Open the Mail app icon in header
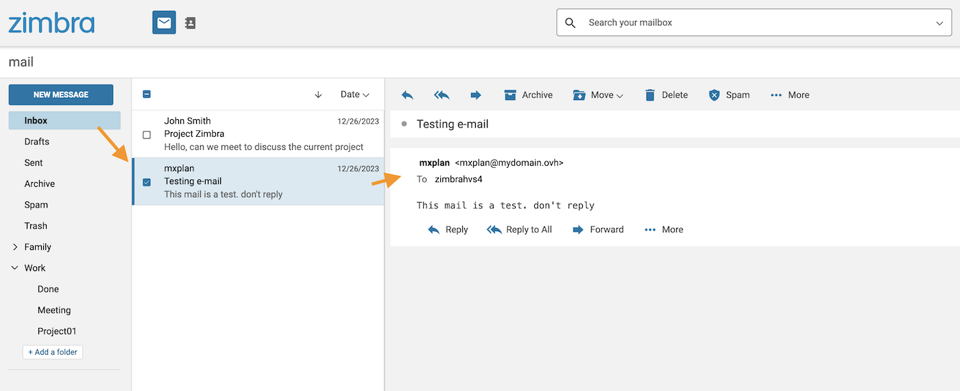 tap(164, 23)
